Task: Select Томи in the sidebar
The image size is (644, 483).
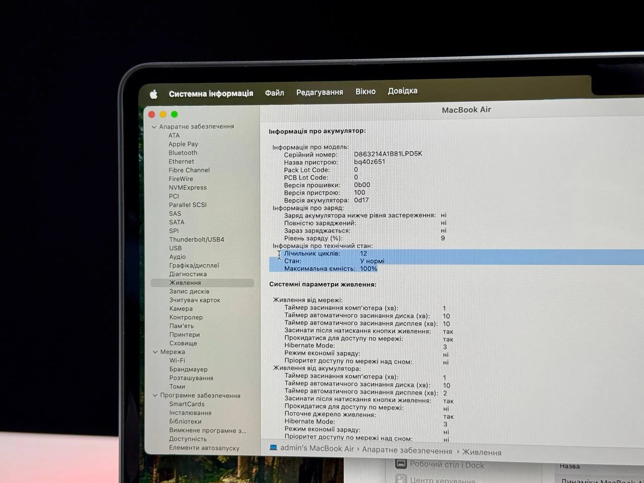Action: (177, 386)
